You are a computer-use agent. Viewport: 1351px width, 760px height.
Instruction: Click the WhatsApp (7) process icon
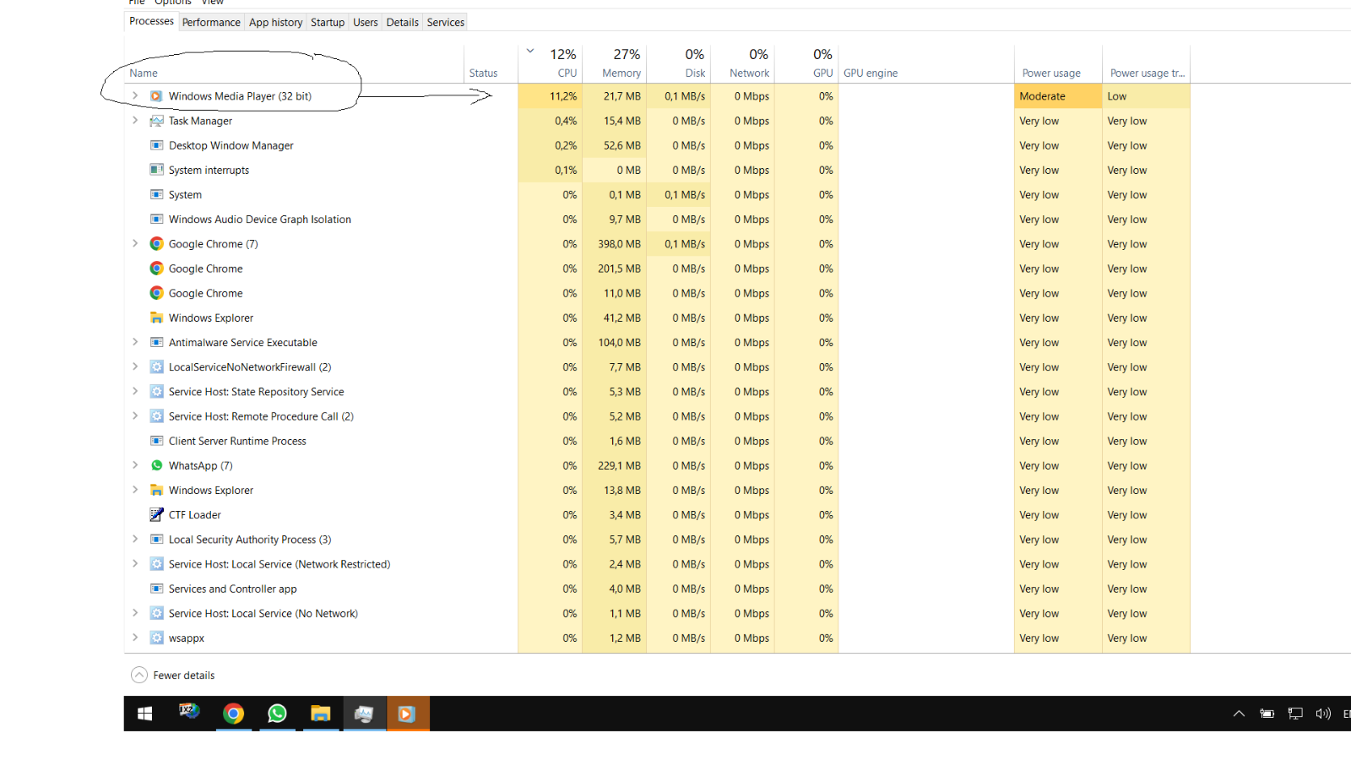[x=156, y=465]
